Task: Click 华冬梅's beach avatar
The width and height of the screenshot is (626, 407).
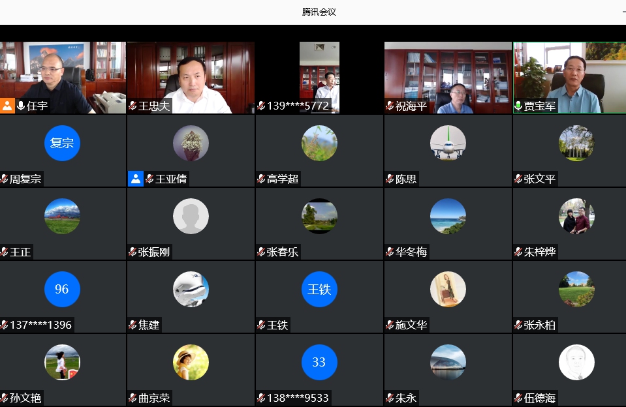Action: (448, 216)
